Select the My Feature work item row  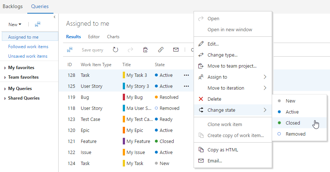click(138, 141)
